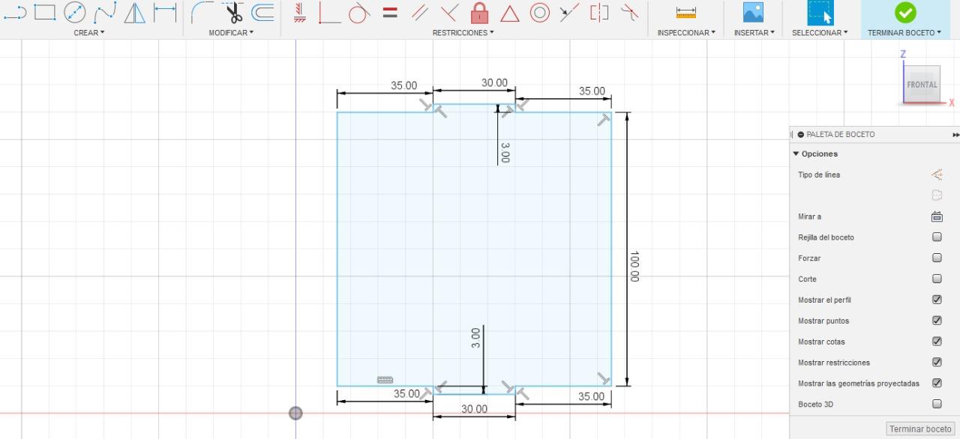Click the perpendicular constraint glyph at top-right corner

tap(604, 119)
